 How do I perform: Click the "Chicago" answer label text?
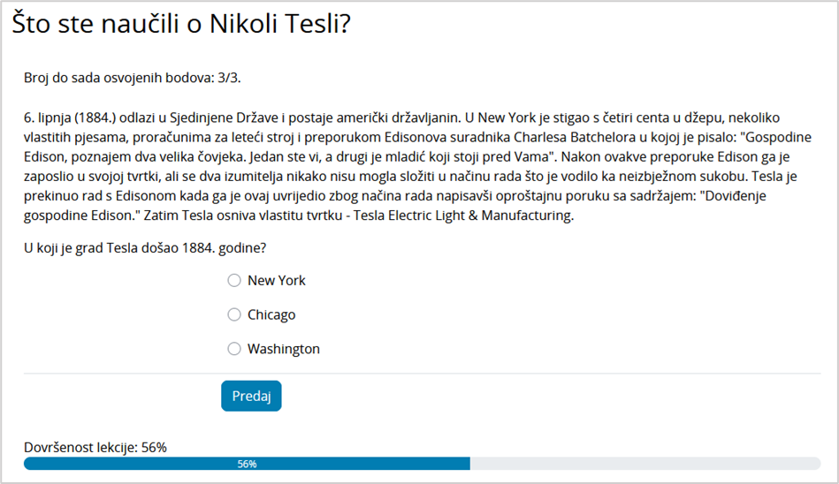point(271,314)
